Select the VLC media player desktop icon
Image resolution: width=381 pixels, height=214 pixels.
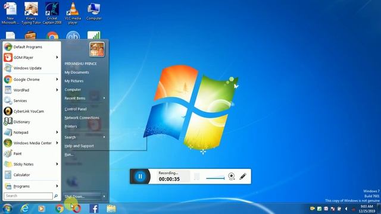(73, 13)
